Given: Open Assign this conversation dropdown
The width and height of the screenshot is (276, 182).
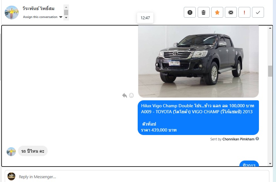Looking at the screenshot, I should point(43,17).
